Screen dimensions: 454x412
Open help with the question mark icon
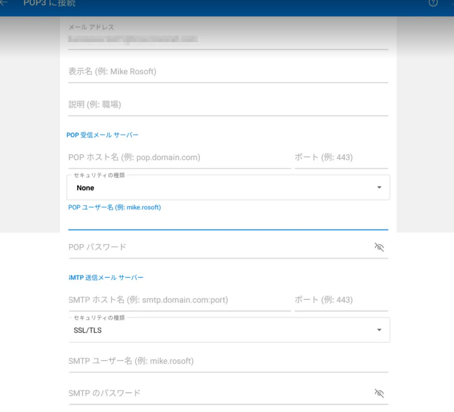coord(433,3)
